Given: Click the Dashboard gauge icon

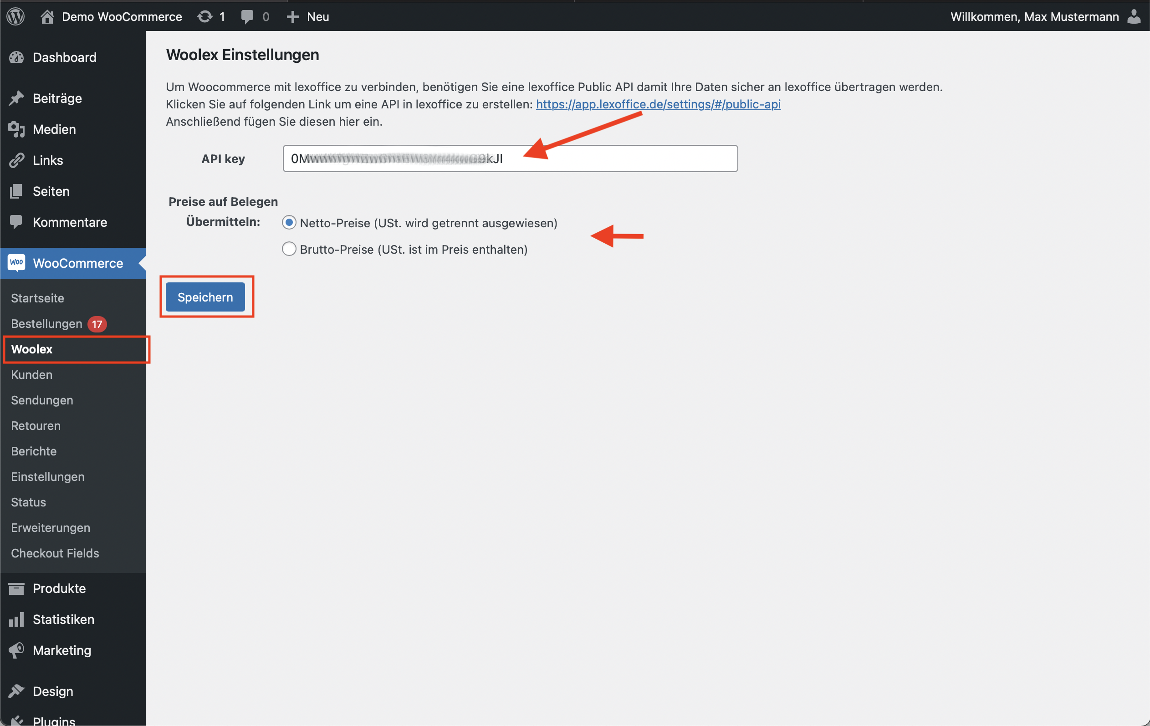Looking at the screenshot, I should [x=16, y=57].
